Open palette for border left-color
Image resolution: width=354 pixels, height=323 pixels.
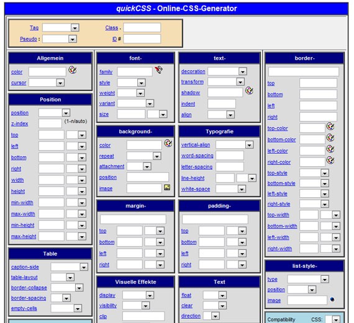pos(330,149)
